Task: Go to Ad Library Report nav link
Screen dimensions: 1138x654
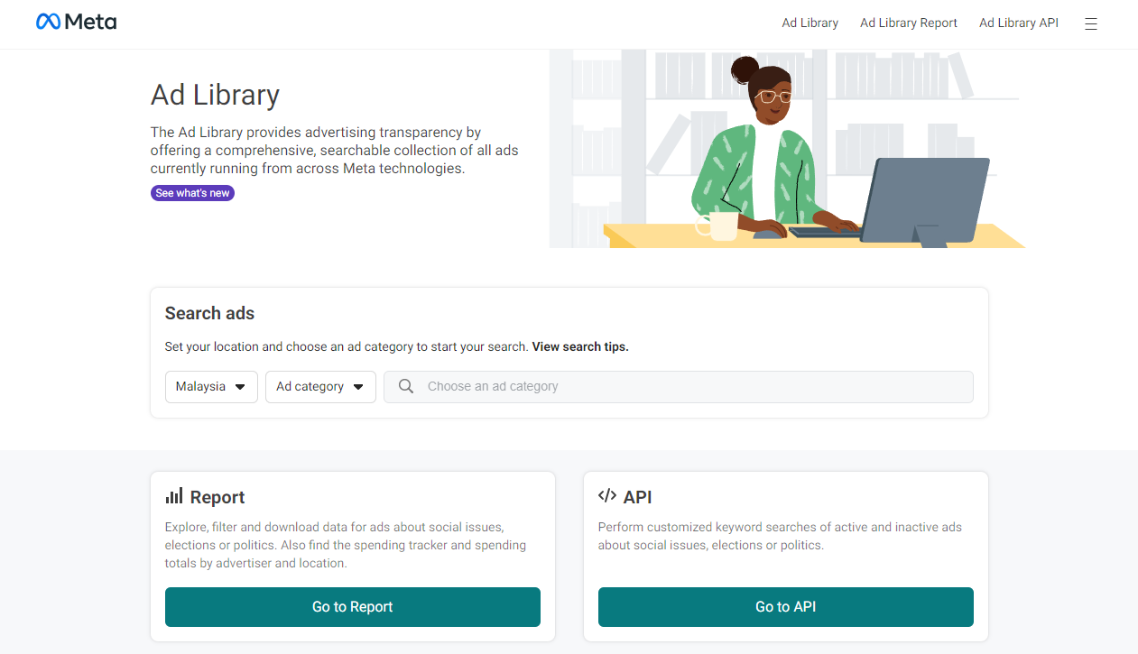Action: coord(908,23)
